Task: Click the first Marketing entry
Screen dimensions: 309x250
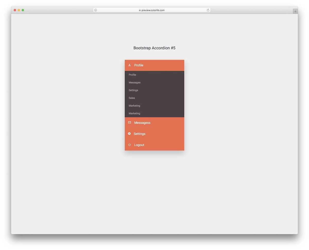Action: coord(134,105)
